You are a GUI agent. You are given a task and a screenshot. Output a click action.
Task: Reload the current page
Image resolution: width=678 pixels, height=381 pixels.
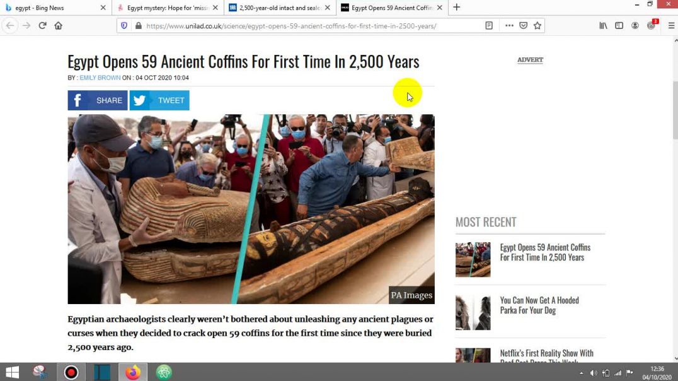click(x=42, y=25)
